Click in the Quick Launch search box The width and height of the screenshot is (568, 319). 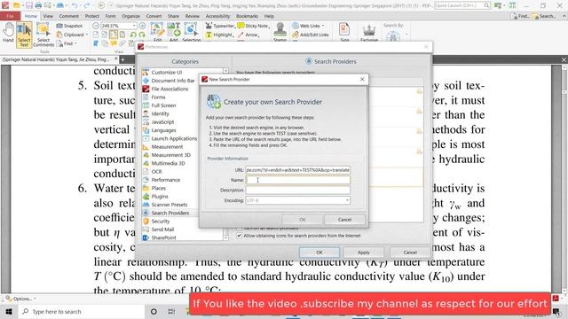462,5
